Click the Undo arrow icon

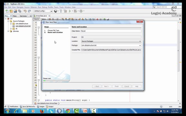click(25, 11)
